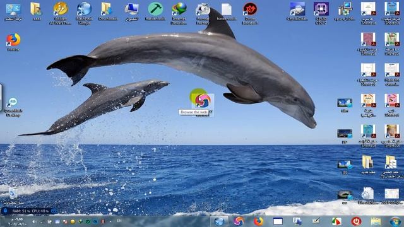Select the CPUID CPU-Z shortcut

click(x=321, y=13)
